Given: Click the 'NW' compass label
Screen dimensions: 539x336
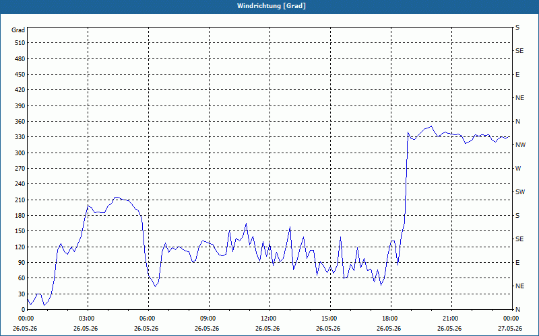Looking at the screenshot, I should tap(520, 145).
